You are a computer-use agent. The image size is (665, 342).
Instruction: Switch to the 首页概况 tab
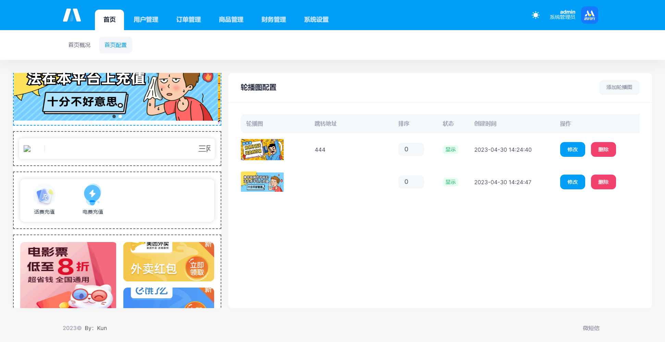79,45
